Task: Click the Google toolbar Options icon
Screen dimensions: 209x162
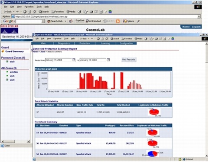Action: pos(124,21)
